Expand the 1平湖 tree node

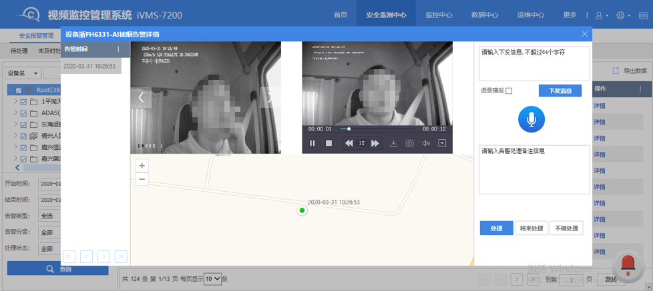coord(15,101)
